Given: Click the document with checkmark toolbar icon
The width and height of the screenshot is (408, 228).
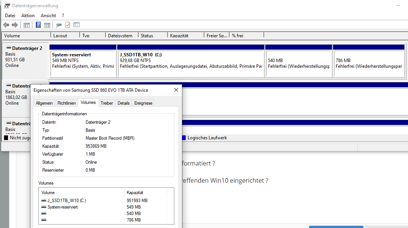Looking at the screenshot, I should click(x=68, y=25).
